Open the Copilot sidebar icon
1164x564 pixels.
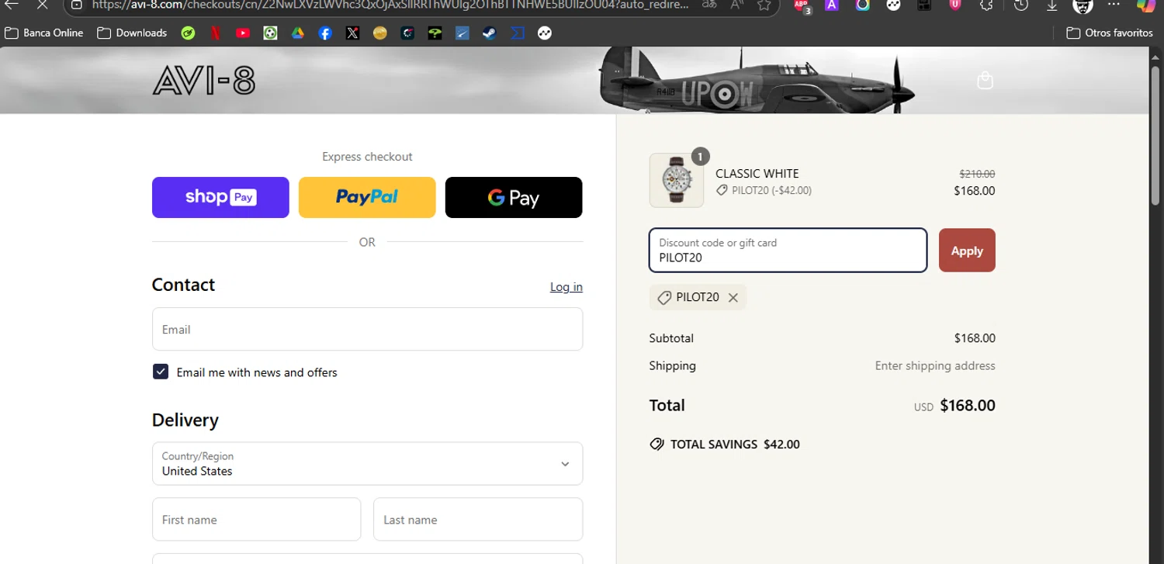tap(1145, 5)
